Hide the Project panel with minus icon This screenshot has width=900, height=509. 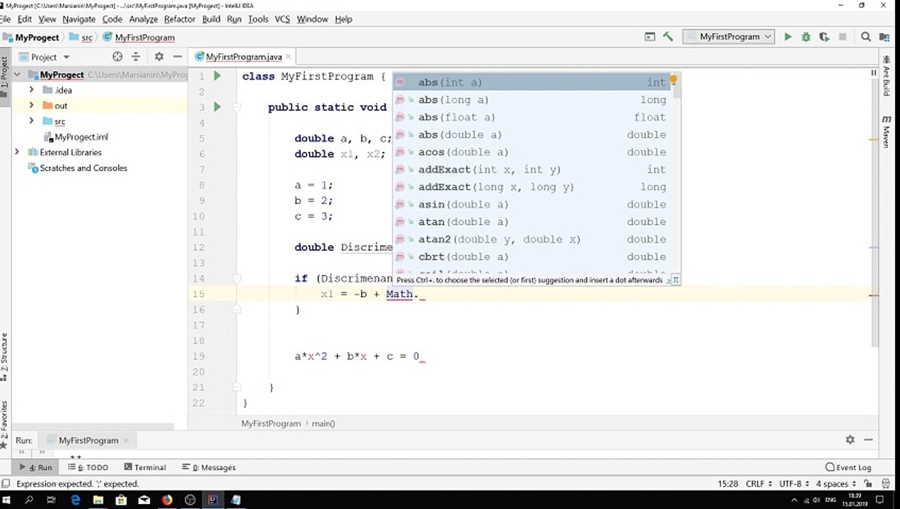click(x=178, y=57)
